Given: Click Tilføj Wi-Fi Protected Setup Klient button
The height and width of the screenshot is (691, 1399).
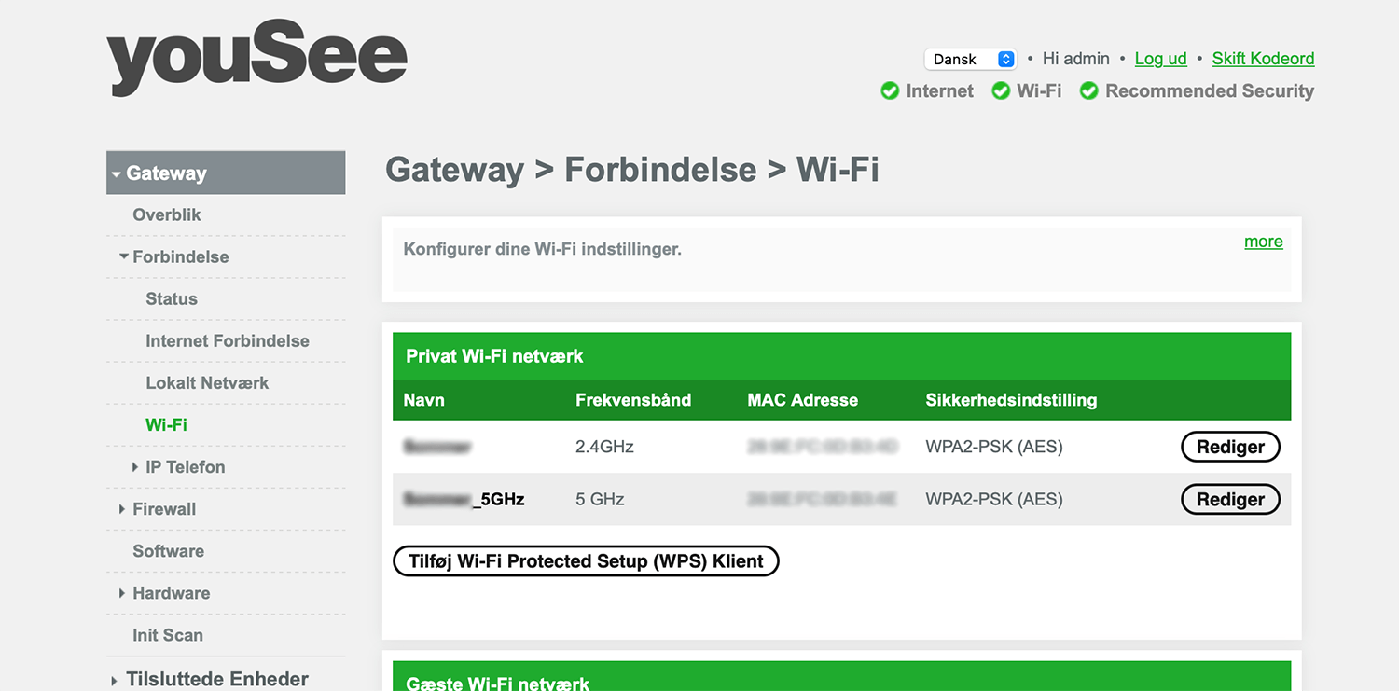Looking at the screenshot, I should point(586,561).
